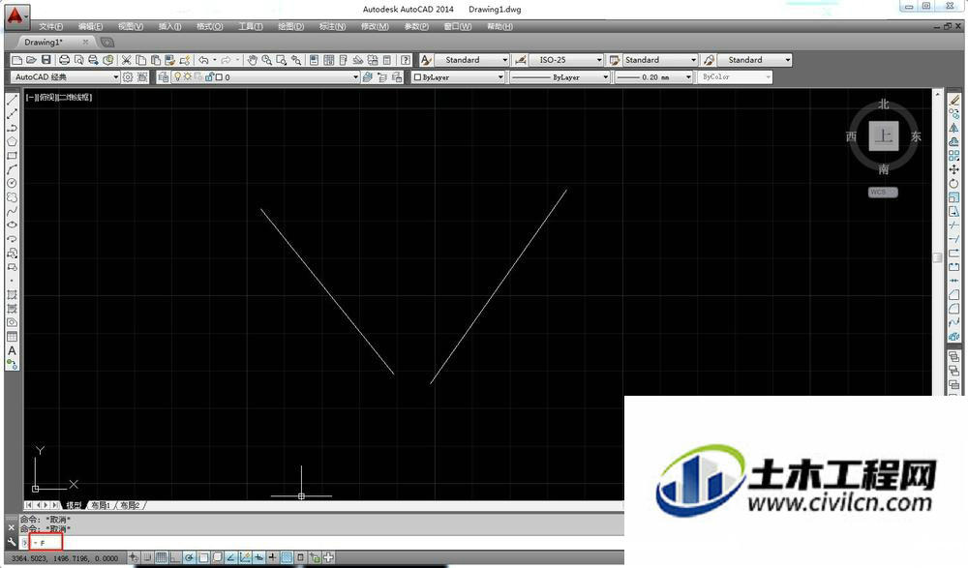Open the 修改(M) menu

tap(375, 26)
